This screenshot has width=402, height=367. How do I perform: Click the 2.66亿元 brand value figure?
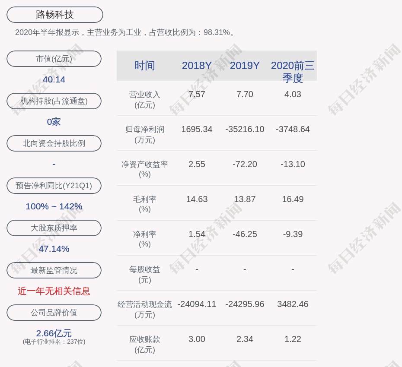click(54, 333)
